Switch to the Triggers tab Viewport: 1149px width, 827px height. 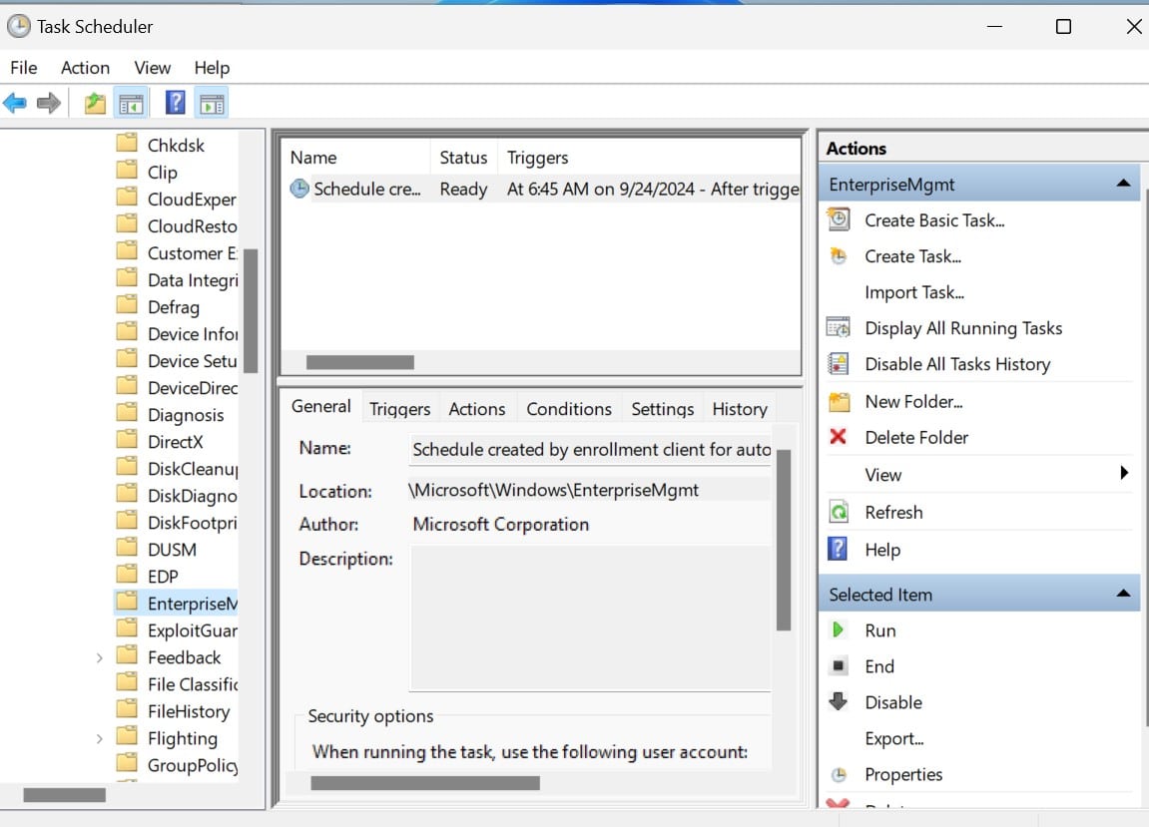[x=399, y=409]
